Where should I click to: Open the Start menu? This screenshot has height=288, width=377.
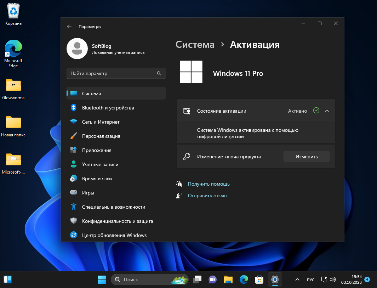[102, 279]
